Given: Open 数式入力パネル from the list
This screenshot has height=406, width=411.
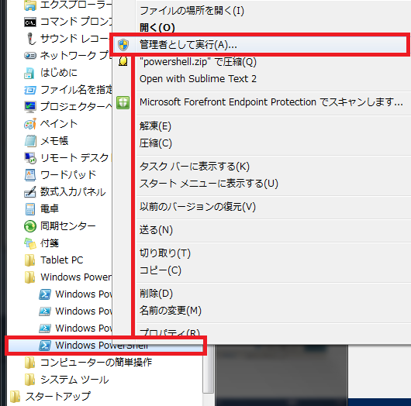Looking at the screenshot, I should tap(73, 192).
